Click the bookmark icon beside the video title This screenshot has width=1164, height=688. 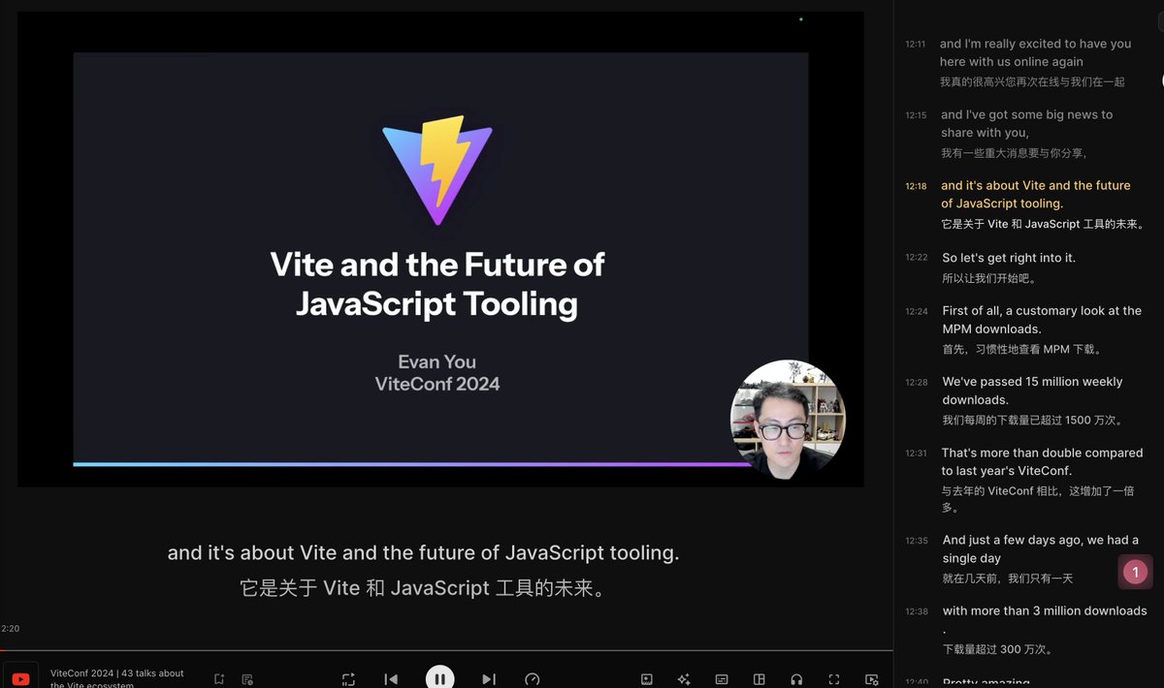click(x=219, y=679)
